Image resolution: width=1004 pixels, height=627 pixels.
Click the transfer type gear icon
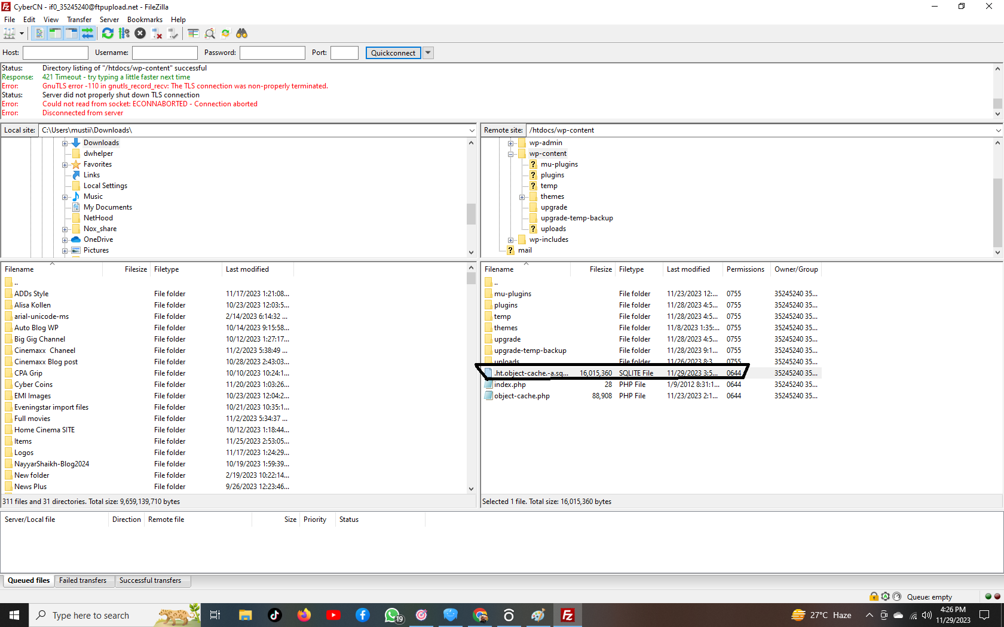[885, 597]
